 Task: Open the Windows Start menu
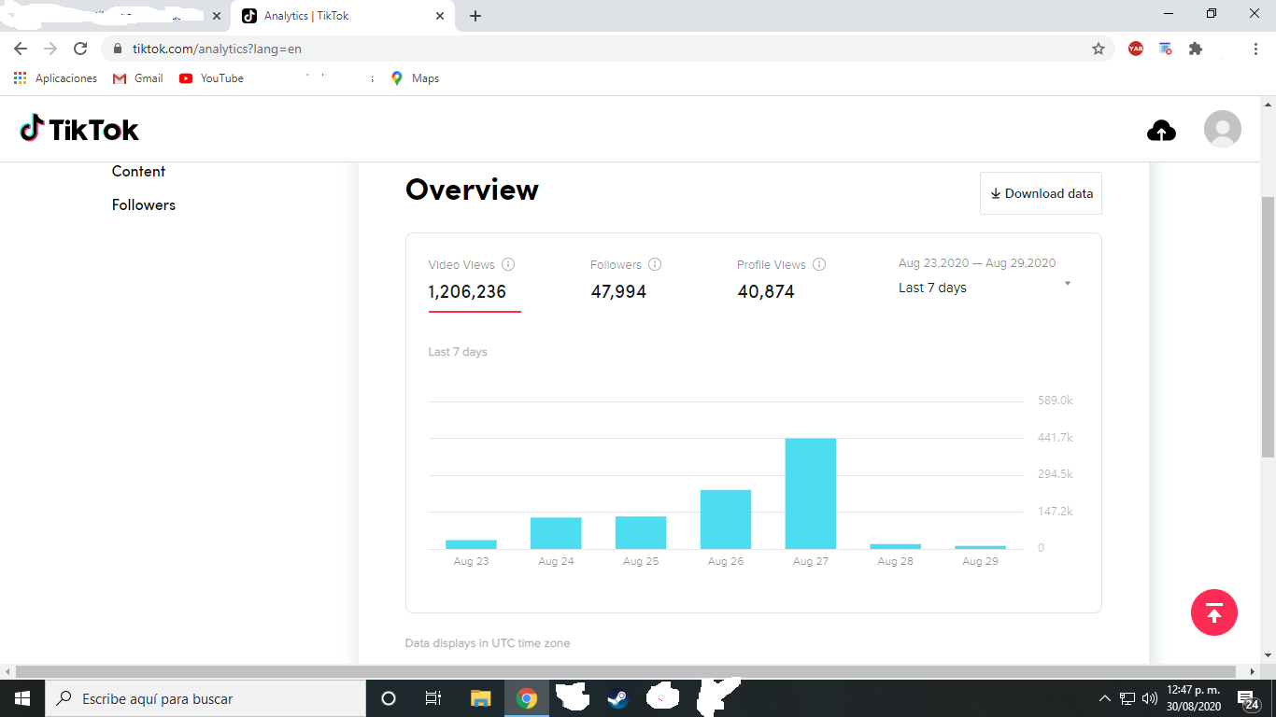(22, 698)
